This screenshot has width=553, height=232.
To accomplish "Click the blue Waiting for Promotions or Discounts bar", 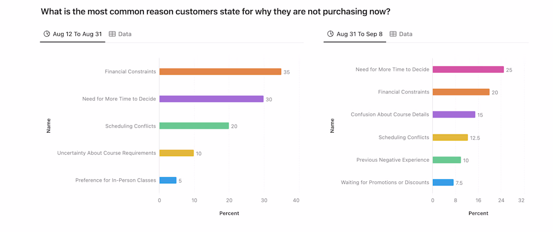I will [443, 183].
